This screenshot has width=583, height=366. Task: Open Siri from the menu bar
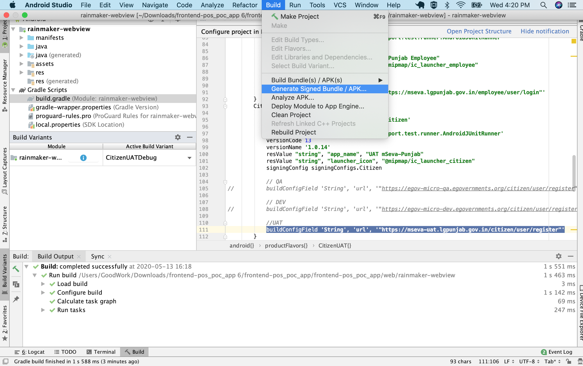coord(558,5)
